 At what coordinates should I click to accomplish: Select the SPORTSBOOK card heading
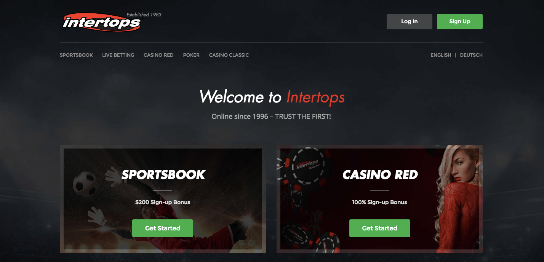(x=163, y=175)
